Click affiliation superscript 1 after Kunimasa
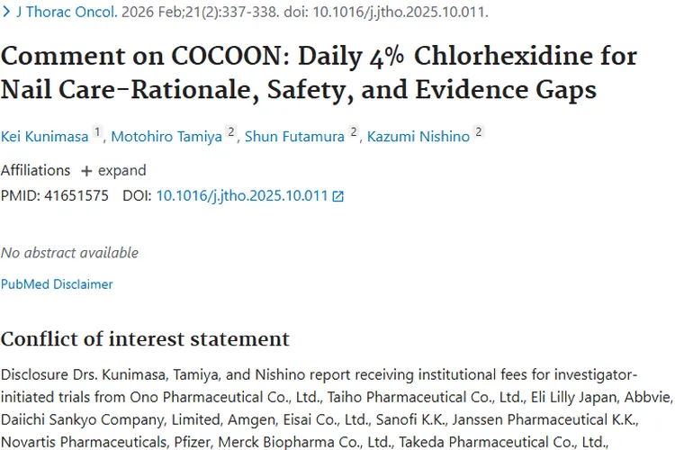675x450 pixels. pos(97,133)
